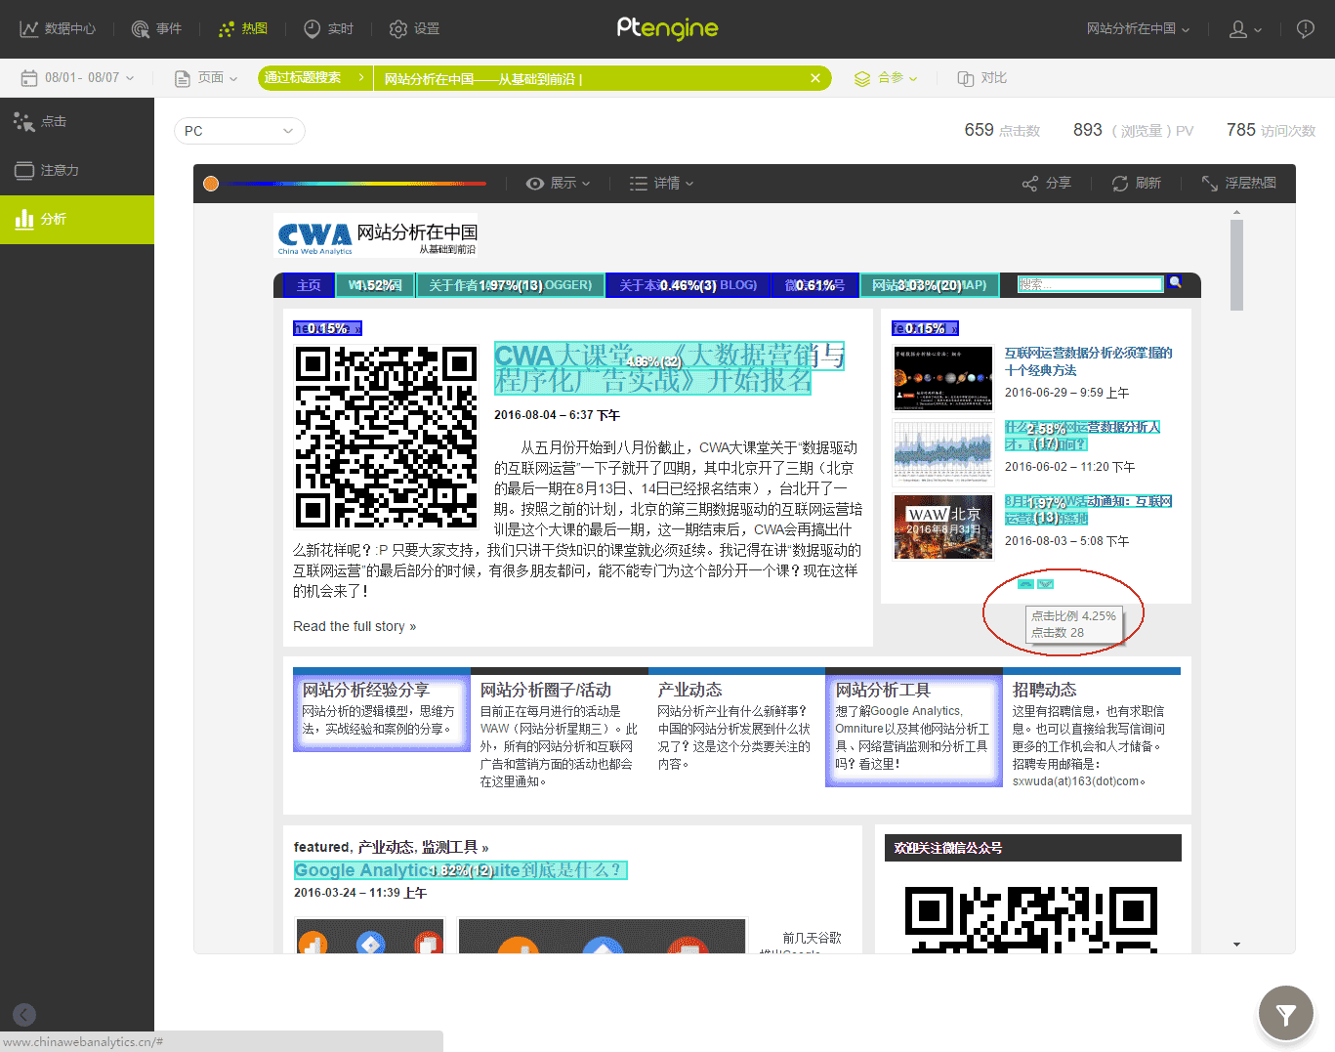Viewport: 1335px width, 1052px height.
Task: Click the user account icon
Action: 1238,29
